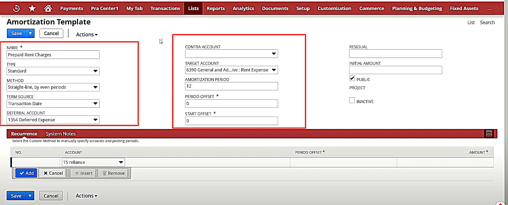
Task: Open the Contra Account dropdown
Action: tap(231, 54)
